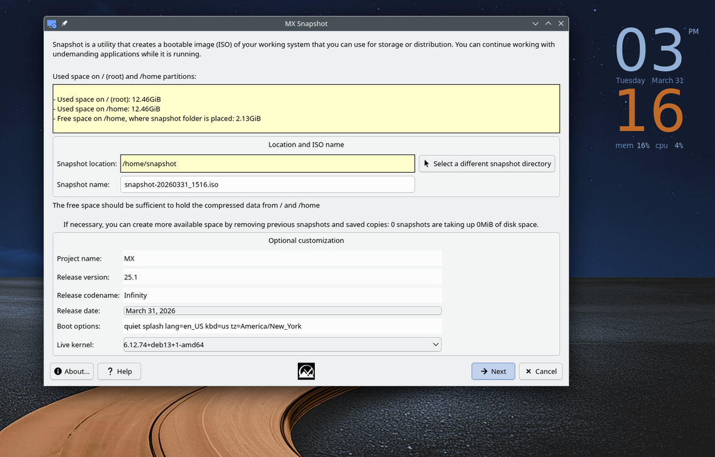Open the Help button

[119, 372]
